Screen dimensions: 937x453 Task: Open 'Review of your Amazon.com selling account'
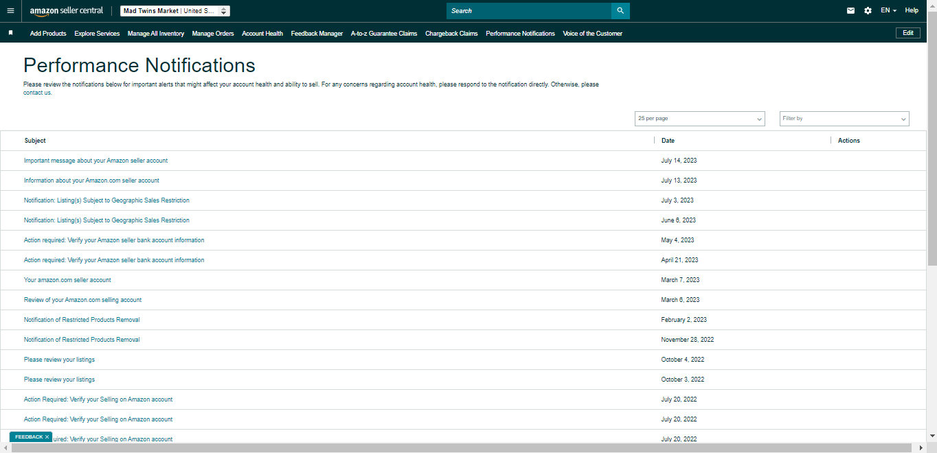click(x=82, y=300)
